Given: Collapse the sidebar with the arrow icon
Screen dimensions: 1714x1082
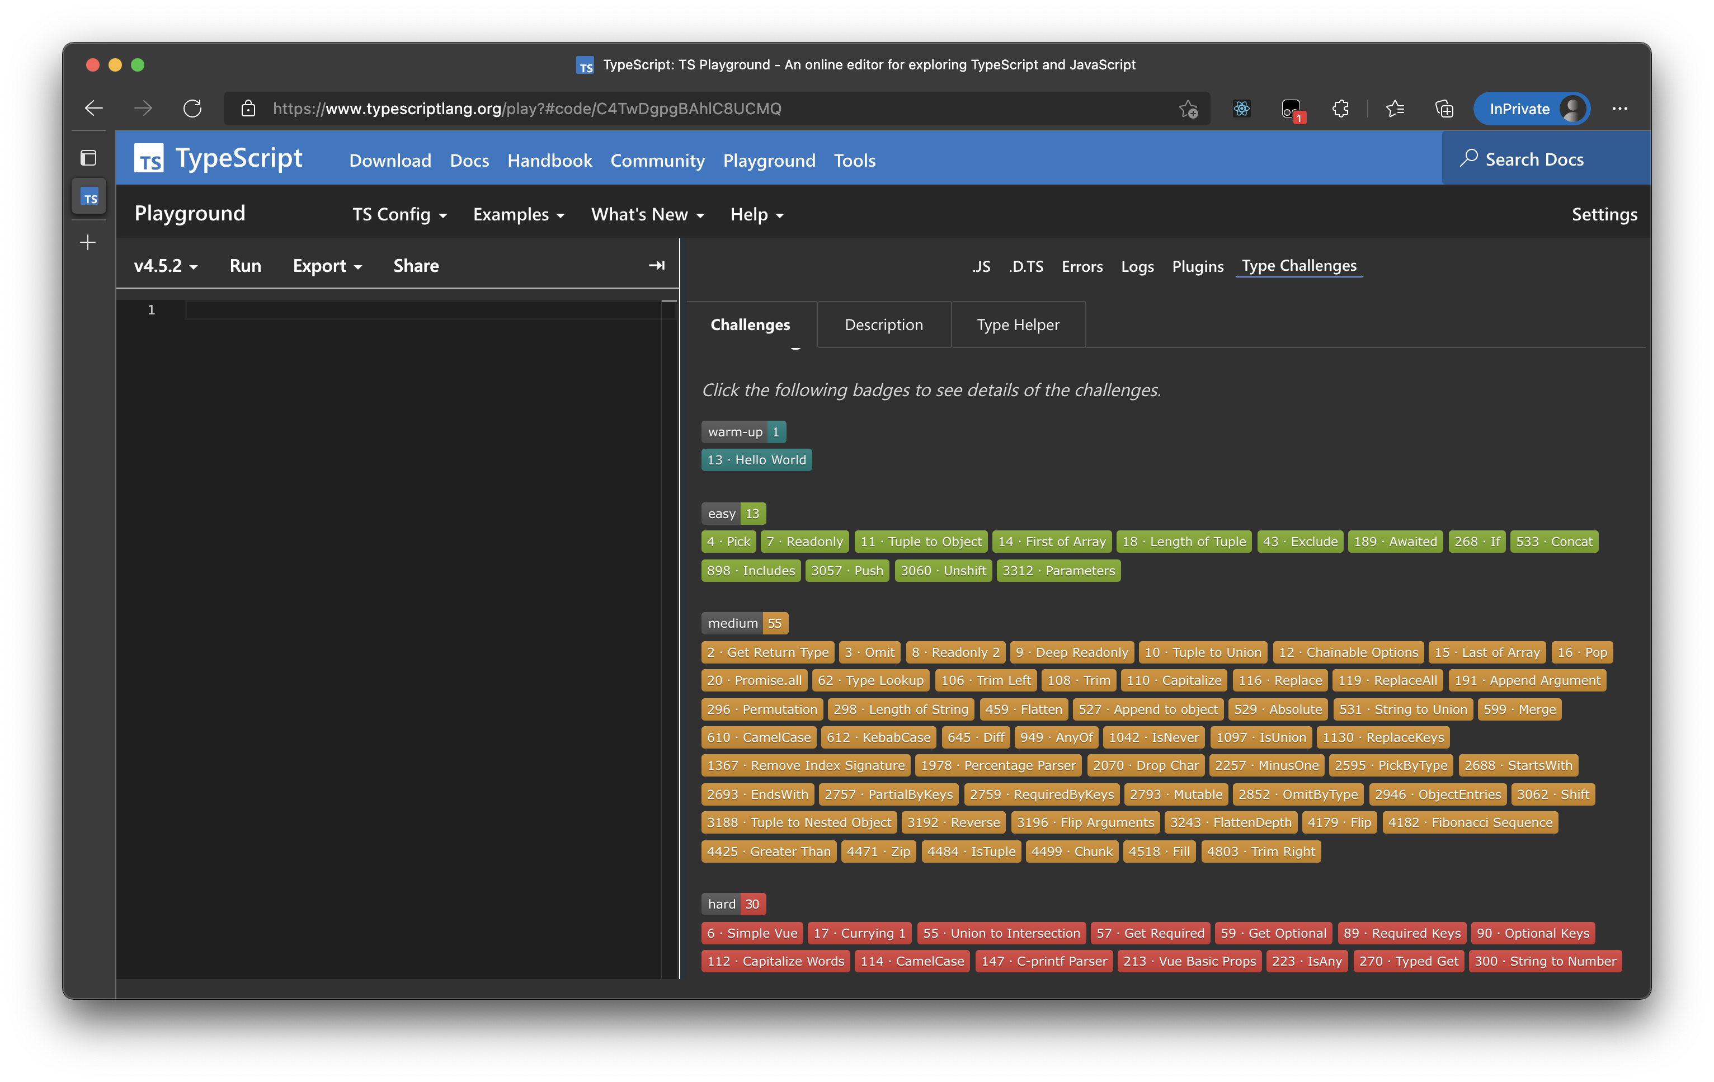Looking at the screenshot, I should pyautogui.click(x=656, y=266).
